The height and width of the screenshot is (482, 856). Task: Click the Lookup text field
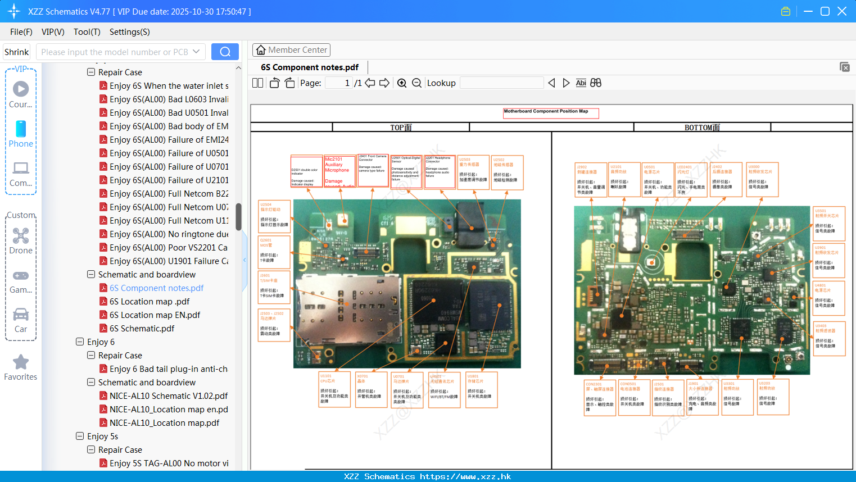click(502, 83)
